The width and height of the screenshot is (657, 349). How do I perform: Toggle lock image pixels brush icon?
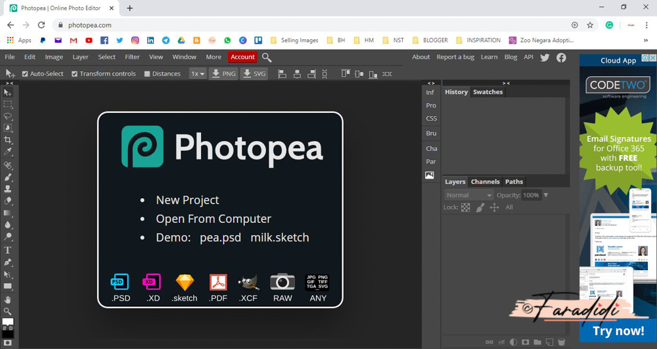coord(480,207)
